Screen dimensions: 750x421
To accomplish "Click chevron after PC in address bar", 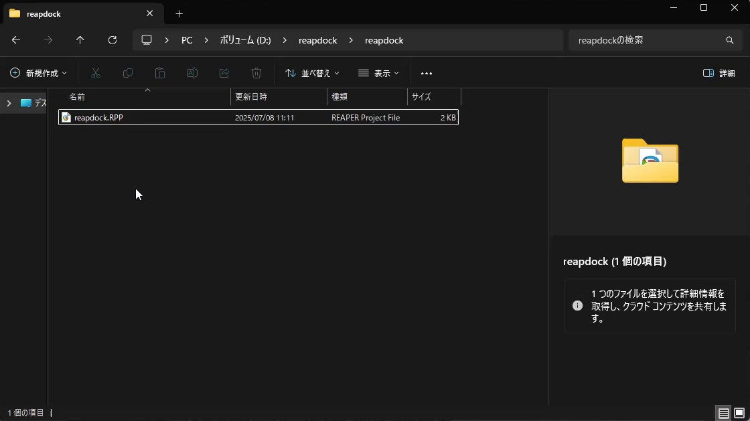I will click(x=206, y=40).
